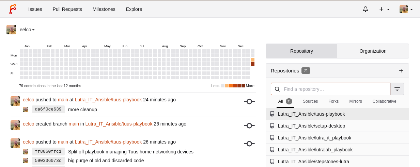Open Lutra_IT_Ansible/lutralab_playbook repository
The image size is (420, 167).
coord(315,150)
